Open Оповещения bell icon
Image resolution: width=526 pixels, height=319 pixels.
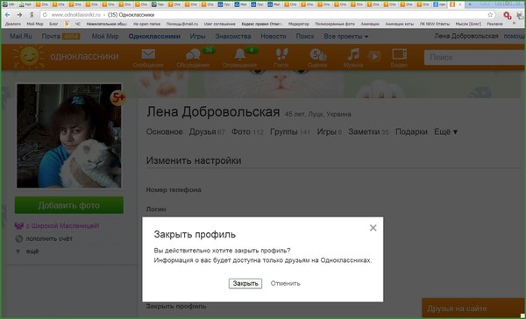(239, 54)
